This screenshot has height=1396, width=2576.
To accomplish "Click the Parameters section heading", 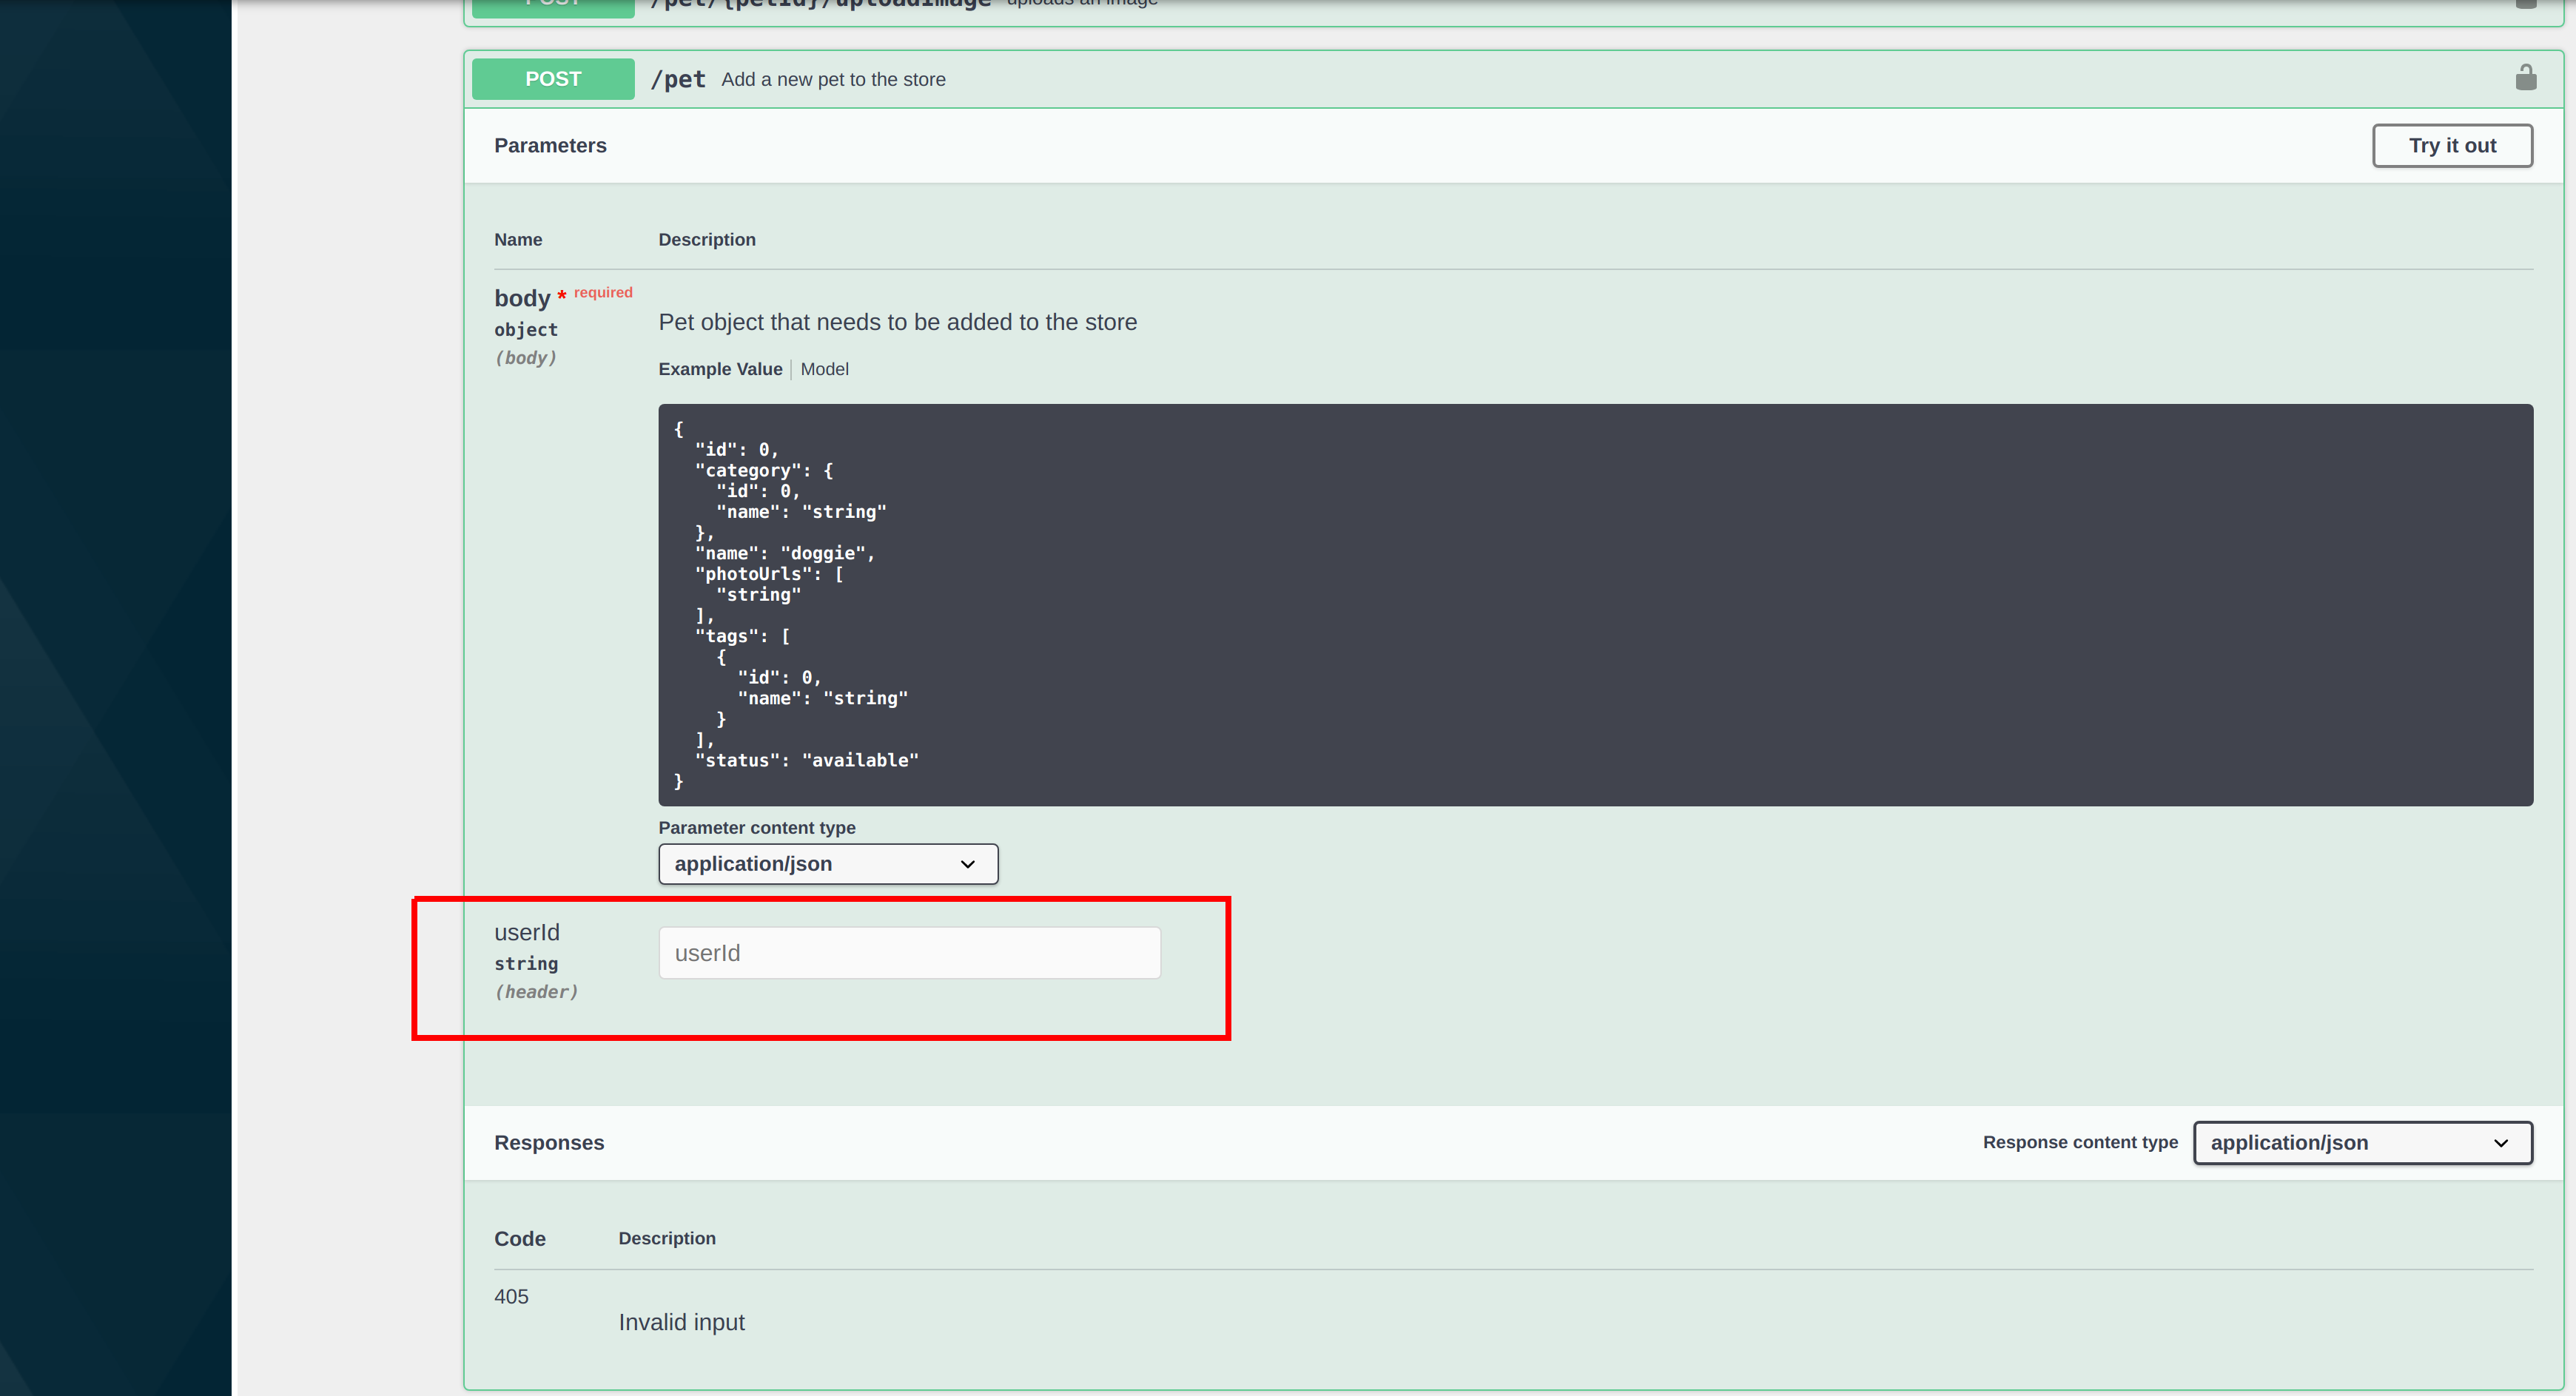I will coord(550,145).
